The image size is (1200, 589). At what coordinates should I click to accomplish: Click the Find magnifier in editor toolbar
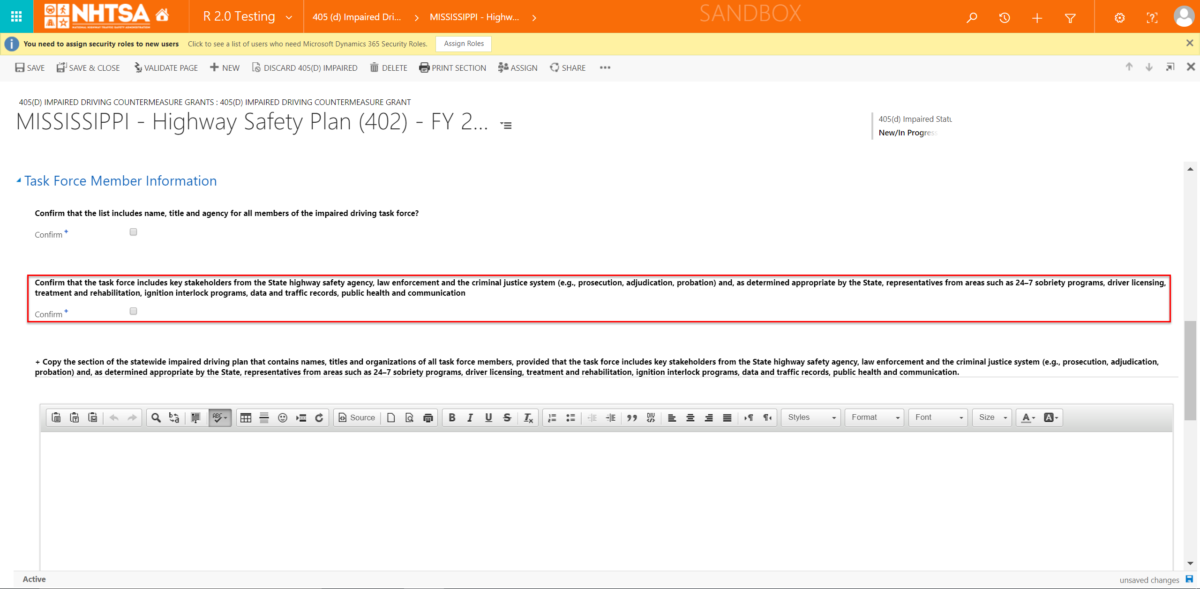[156, 418]
